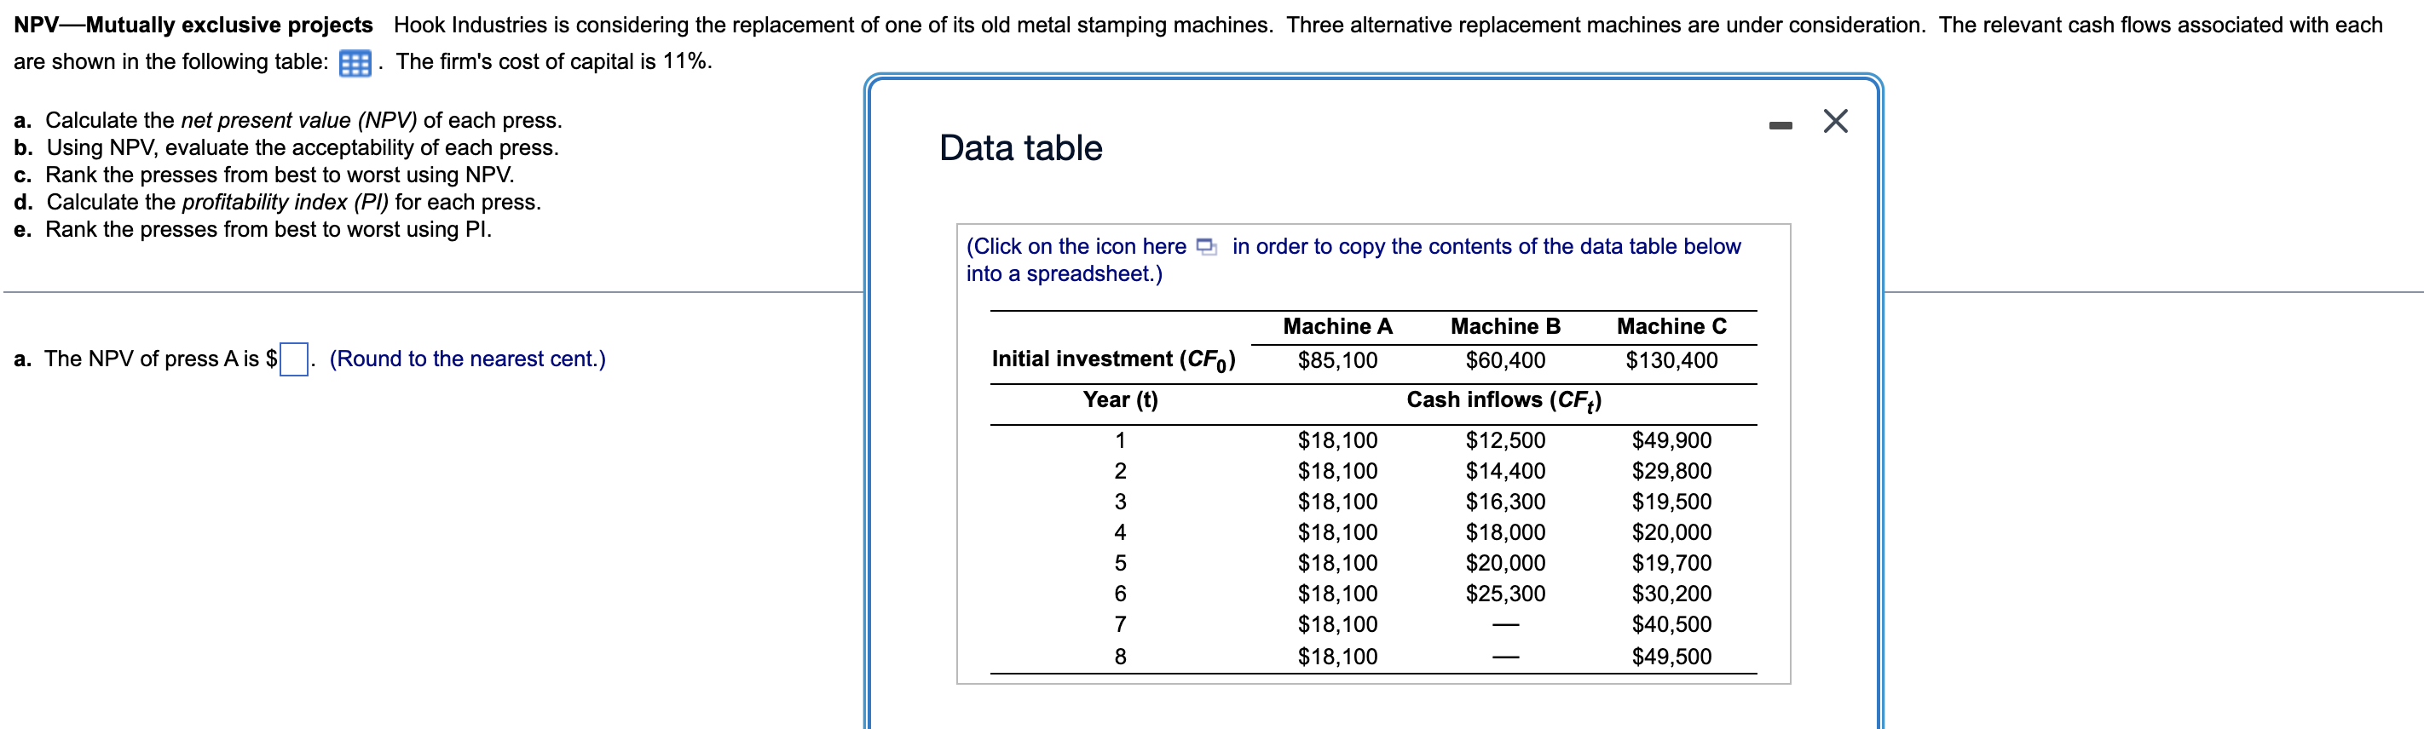Click Machine C year 1 value $49,900
Screen dimensions: 2424x729
pyautogui.click(x=1671, y=440)
